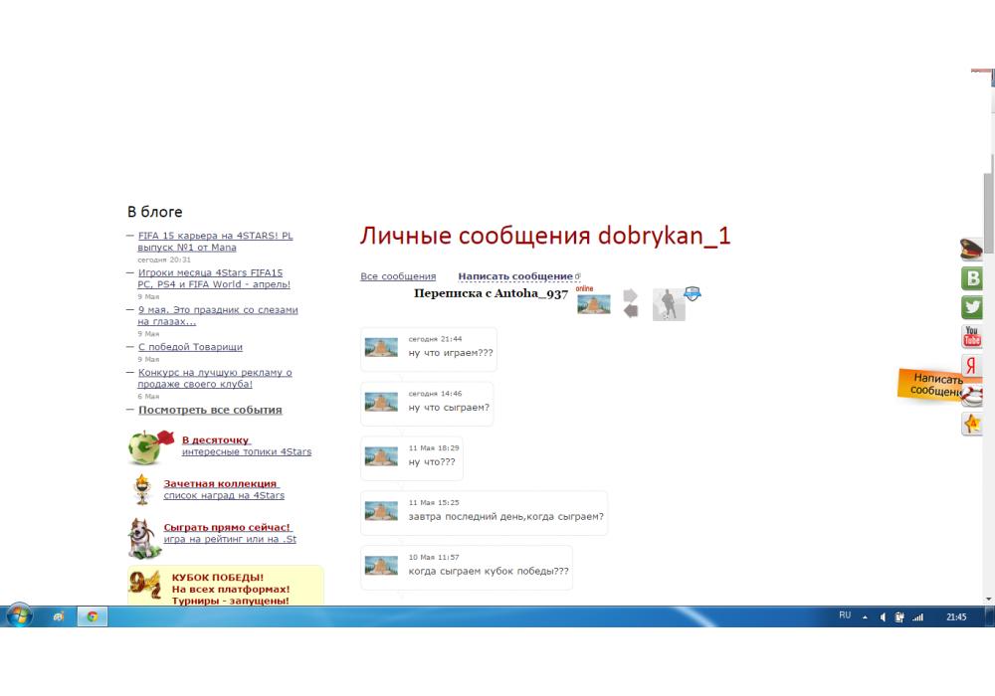Click the 'Переписка с Antoha_937' title
The image size is (995, 696).
(x=491, y=293)
